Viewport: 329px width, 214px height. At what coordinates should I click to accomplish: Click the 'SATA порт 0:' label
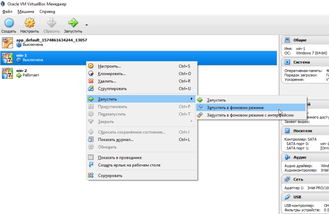(x=297, y=144)
